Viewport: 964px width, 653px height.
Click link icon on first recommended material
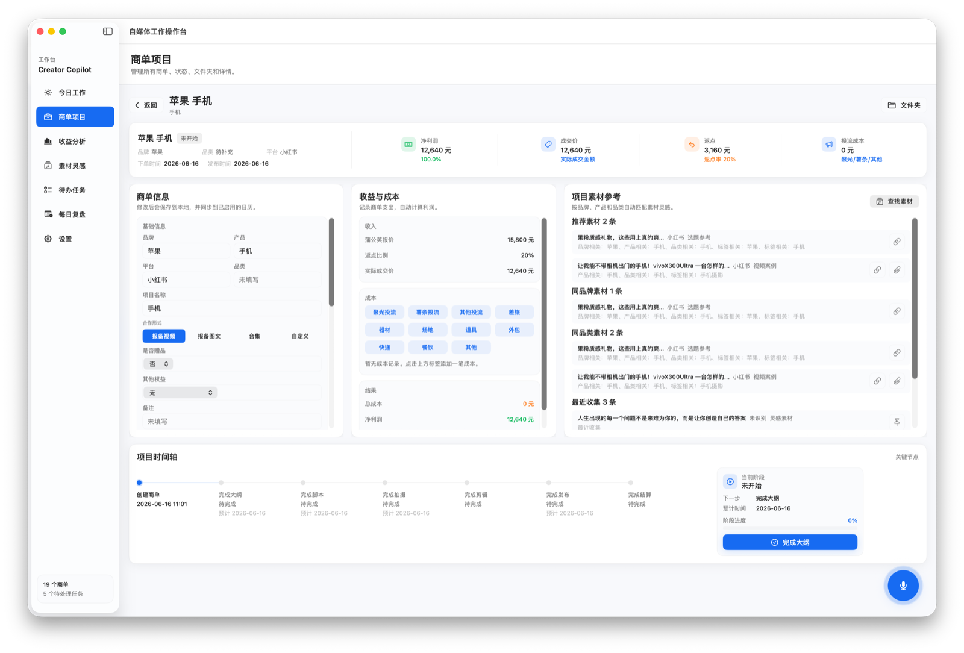tap(897, 242)
